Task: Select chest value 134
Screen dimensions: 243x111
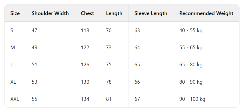Action: [85, 99]
